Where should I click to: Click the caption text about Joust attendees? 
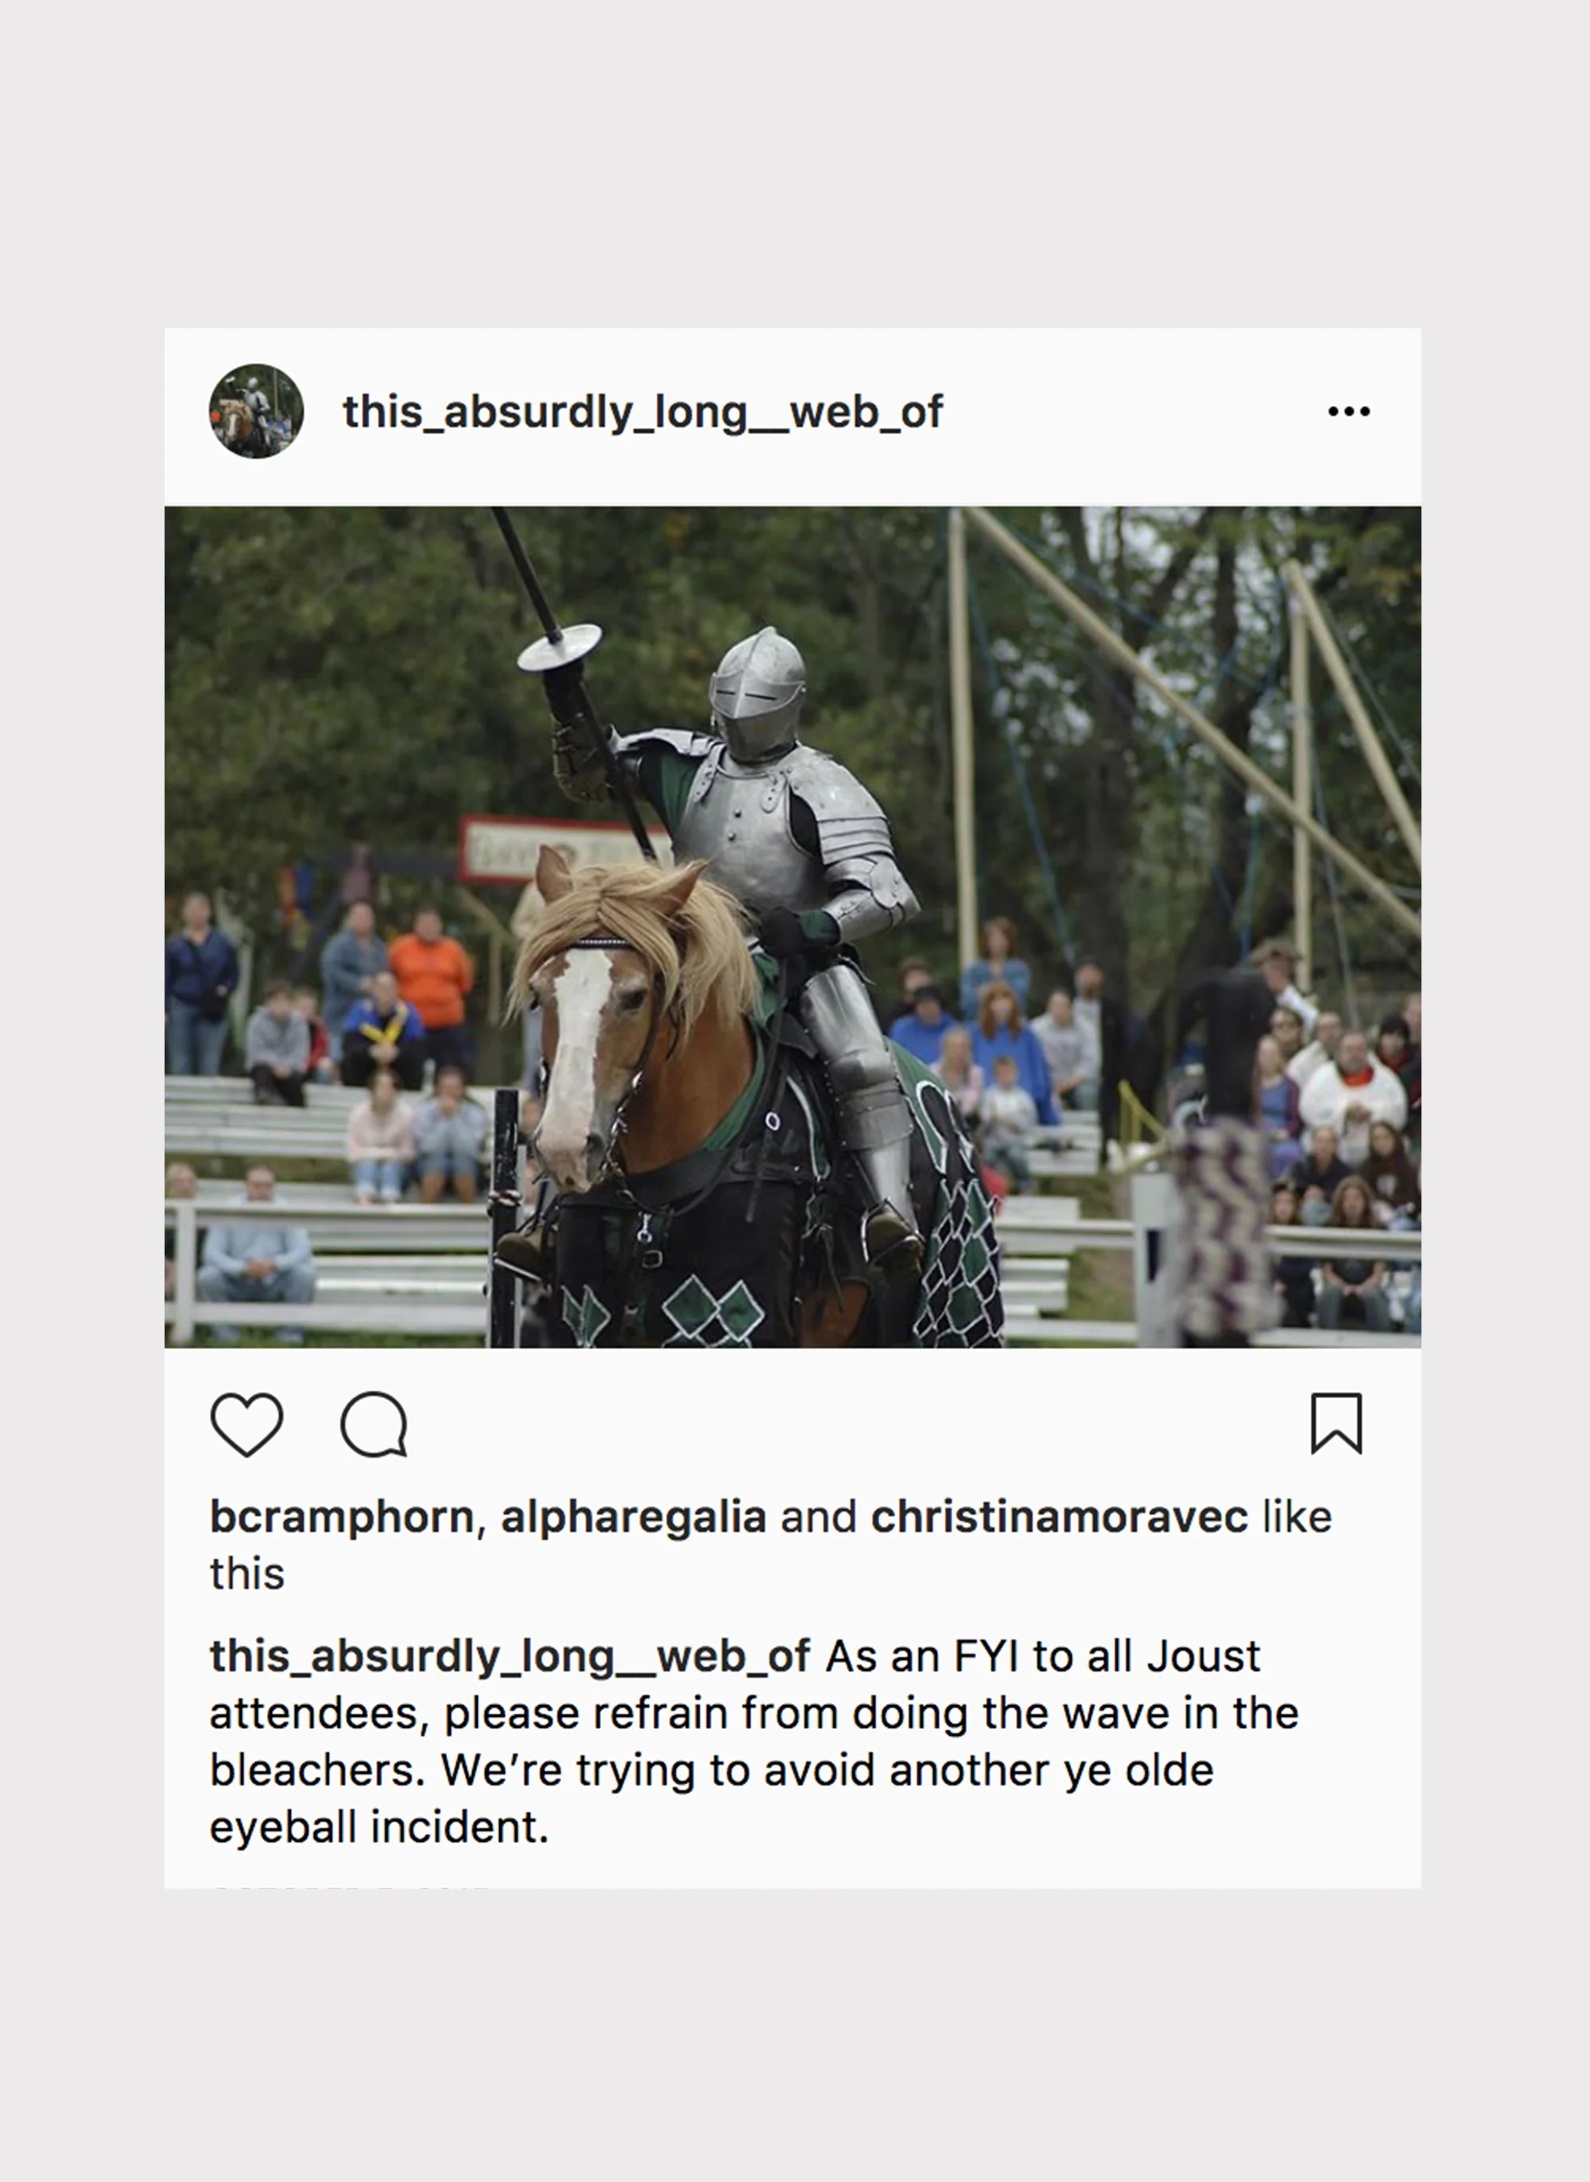(x=754, y=1742)
